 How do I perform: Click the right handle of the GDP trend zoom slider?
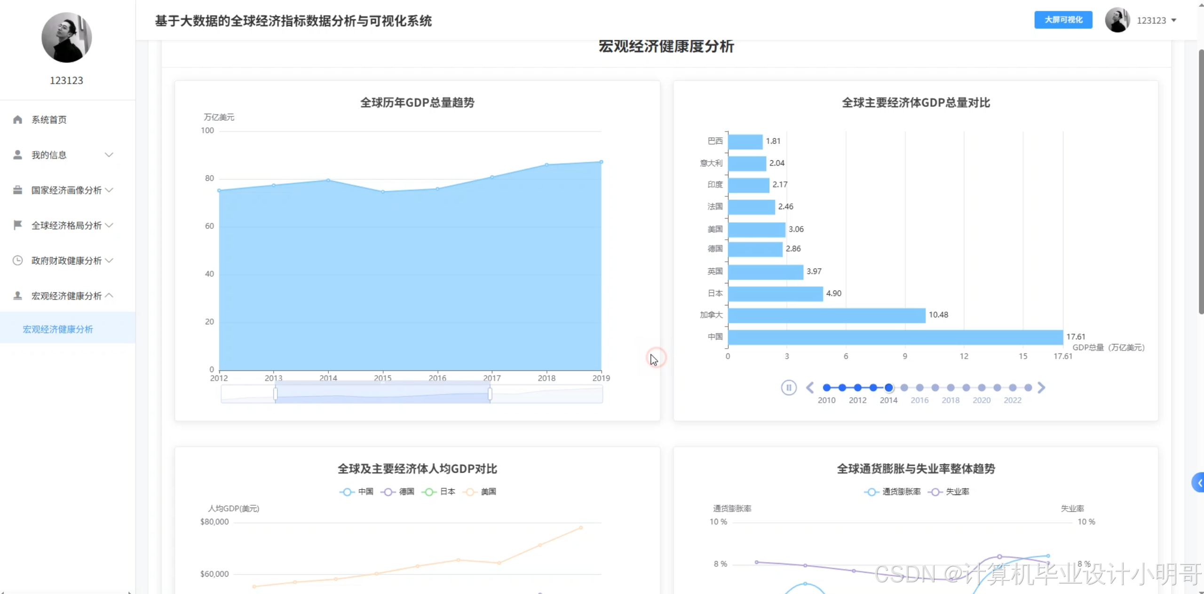tap(490, 393)
